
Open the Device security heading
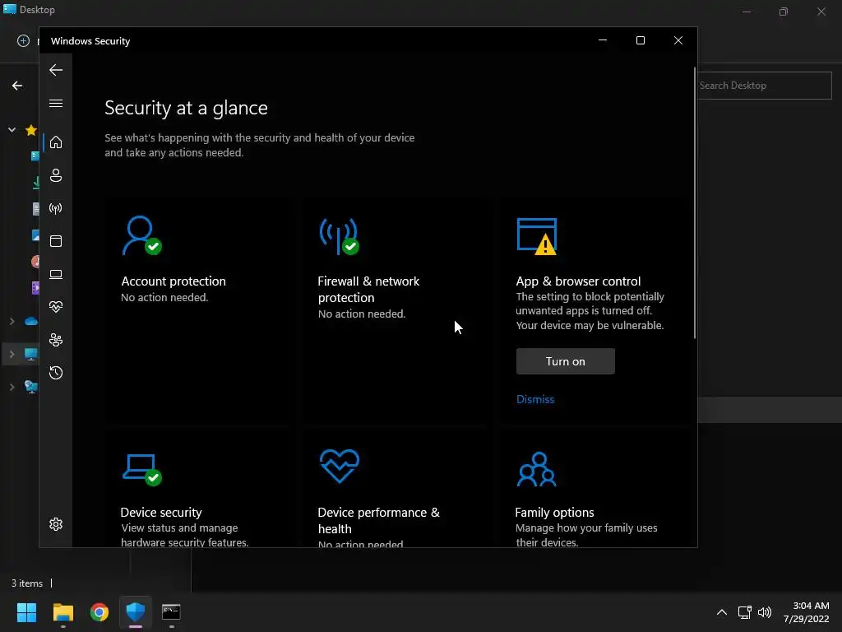(161, 512)
